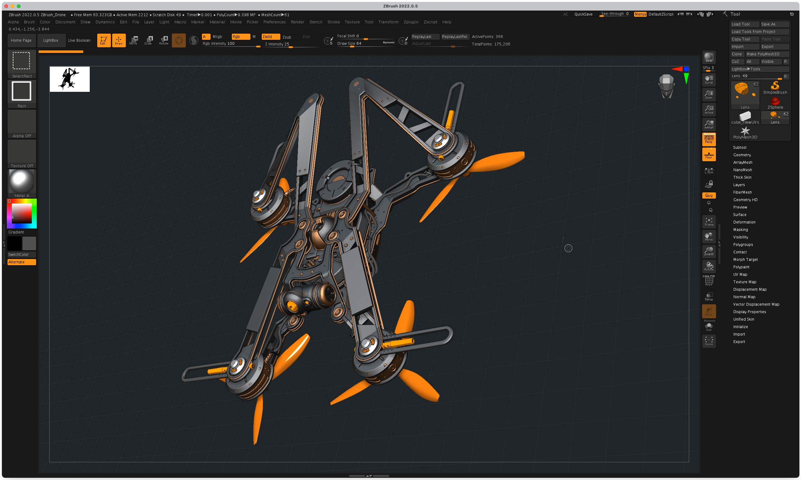Toggle the Floor grid button

coord(708,155)
